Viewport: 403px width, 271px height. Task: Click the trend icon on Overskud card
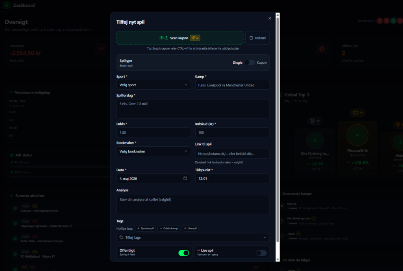point(100,49)
